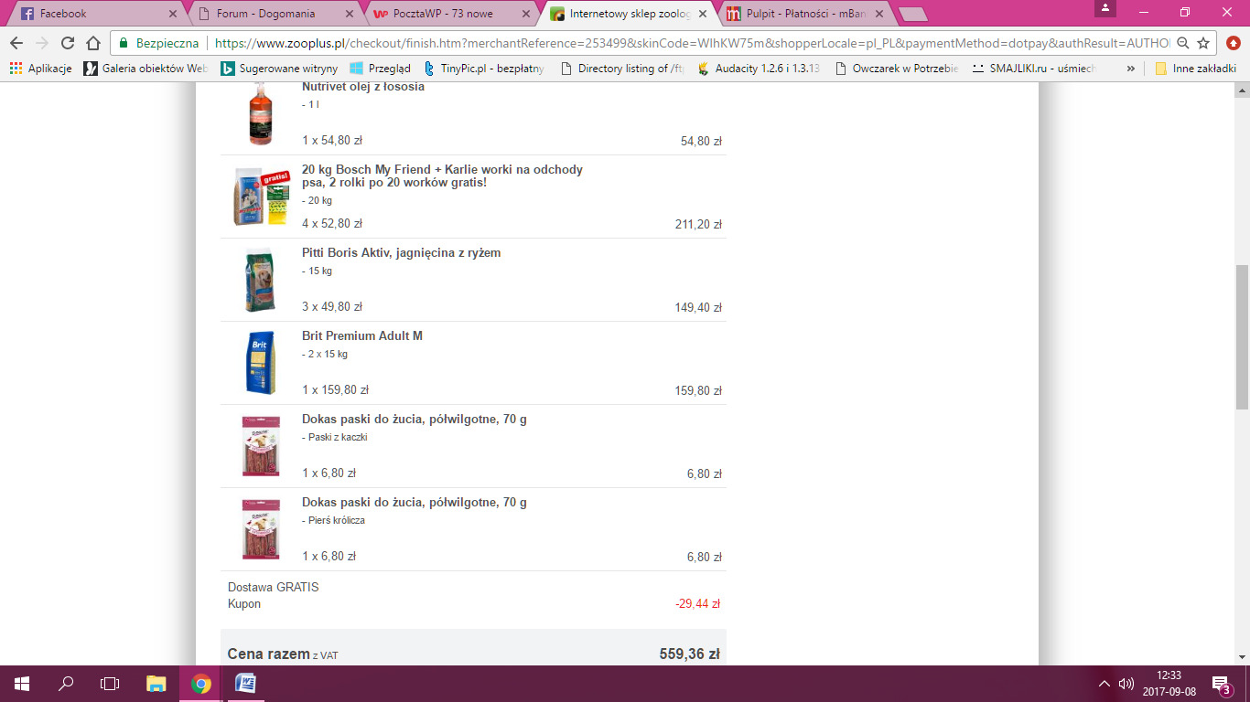The width and height of the screenshot is (1250, 702).
Task: Reload the zooplus checkout page
Action: (68, 43)
